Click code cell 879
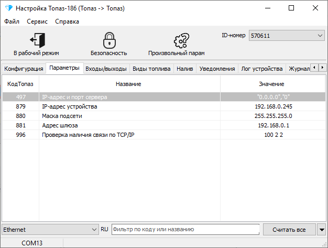 tap(21, 106)
